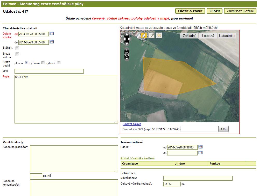Click the Událost č. 417 heading

[16, 11]
